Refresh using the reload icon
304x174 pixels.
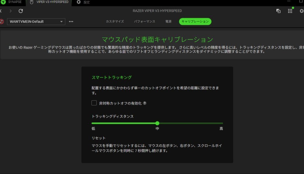(x=21, y=11)
